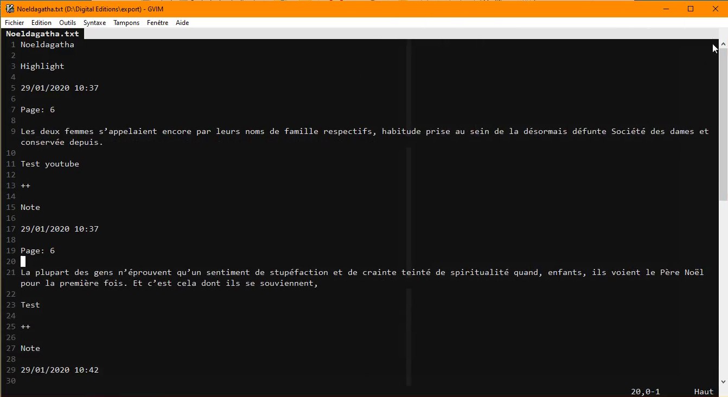Click '29/01/2020 10:37' on line 5
This screenshot has height=397, width=728.
click(x=60, y=88)
